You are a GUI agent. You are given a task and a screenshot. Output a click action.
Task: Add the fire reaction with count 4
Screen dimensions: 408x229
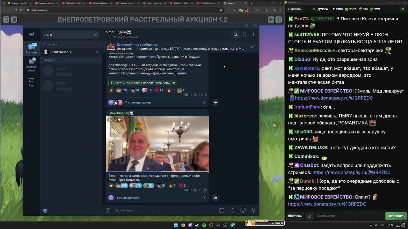pyautogui.click(x=172, y=185)
